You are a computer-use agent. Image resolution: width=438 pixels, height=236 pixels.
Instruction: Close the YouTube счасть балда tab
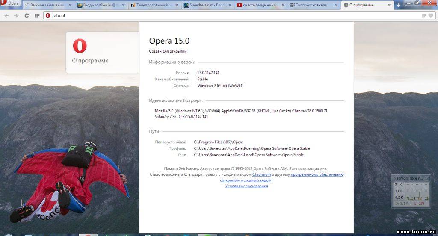tap(283, 5)
